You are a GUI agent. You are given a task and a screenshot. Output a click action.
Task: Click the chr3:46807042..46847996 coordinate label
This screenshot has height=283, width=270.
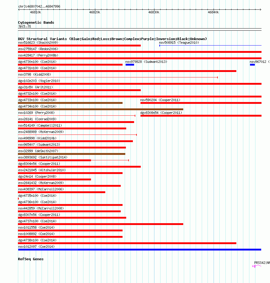(x=39, y=6)
